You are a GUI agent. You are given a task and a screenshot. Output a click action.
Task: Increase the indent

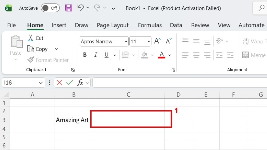(x=230, y=55)
